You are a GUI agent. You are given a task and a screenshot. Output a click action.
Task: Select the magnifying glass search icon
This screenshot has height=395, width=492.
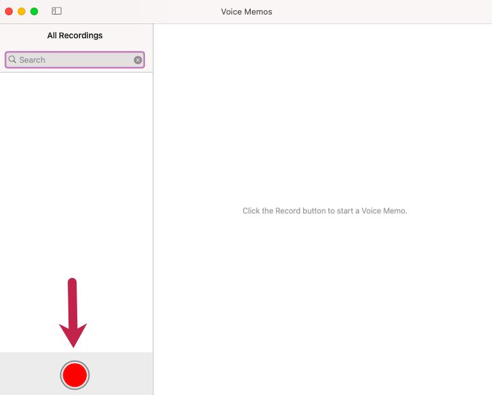12,60
